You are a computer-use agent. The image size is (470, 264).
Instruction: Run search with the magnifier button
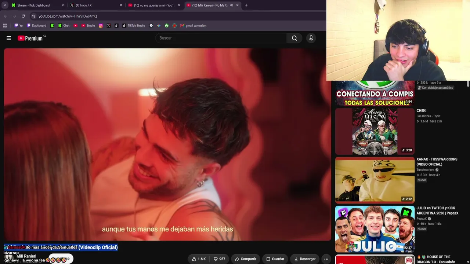(x=294, y=38)
